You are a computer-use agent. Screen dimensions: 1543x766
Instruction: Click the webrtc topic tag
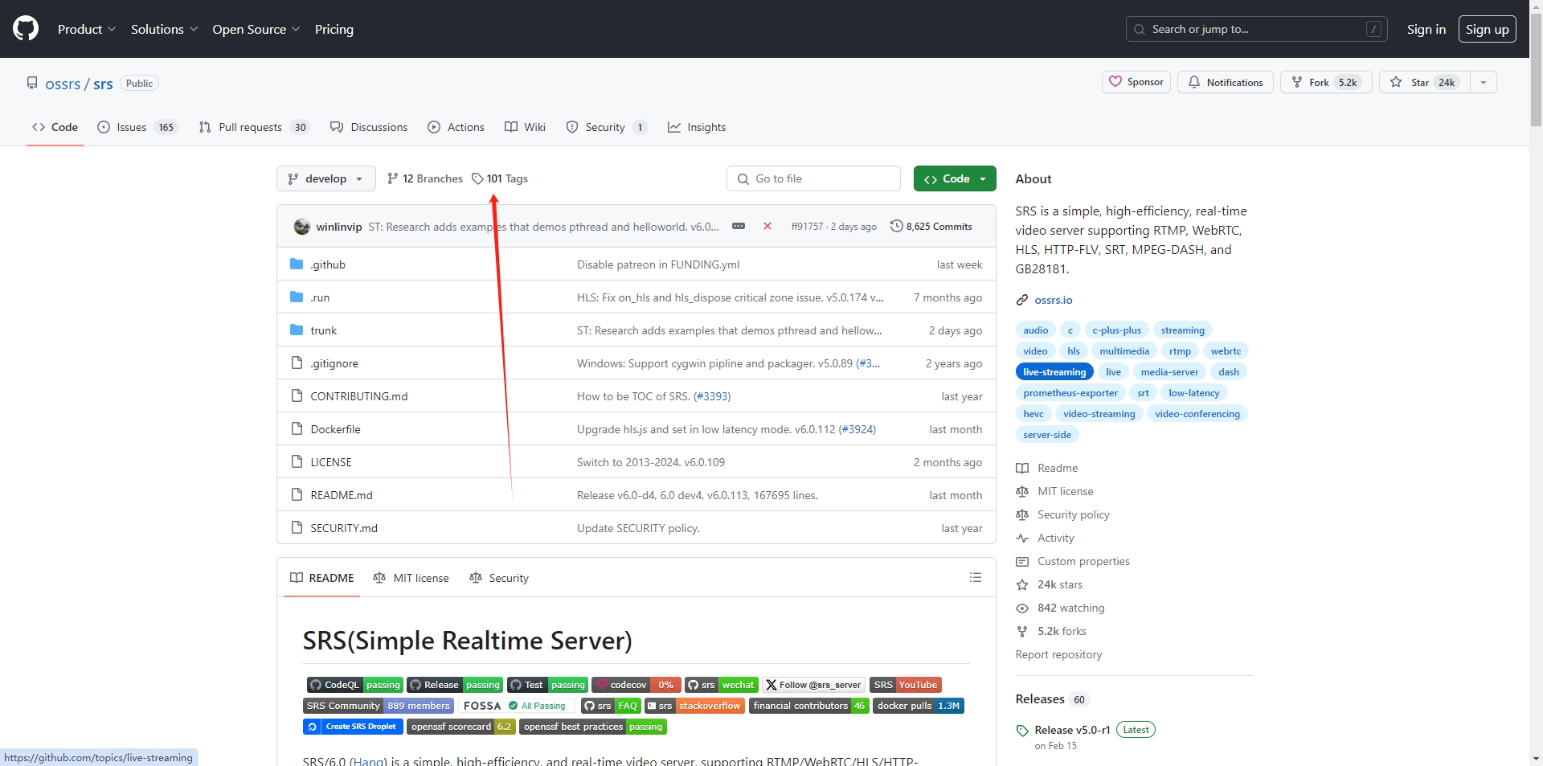pyautogui.click(x=1226, y=351)
